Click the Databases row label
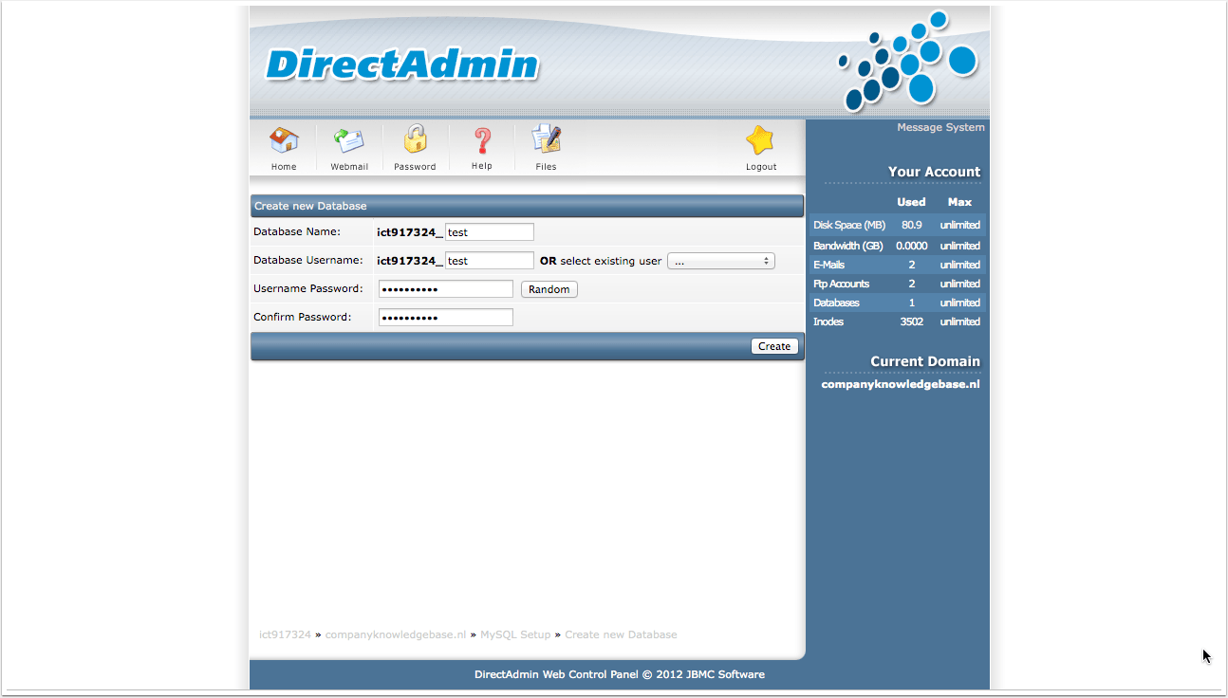 click(836, 303)
